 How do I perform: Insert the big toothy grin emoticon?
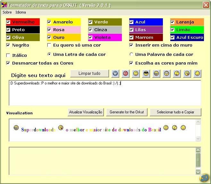[x=156, y=74]
